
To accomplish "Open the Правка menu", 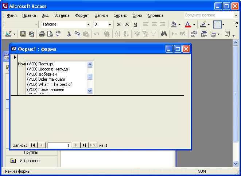I will pyautogui.click(x=29, y=15).
